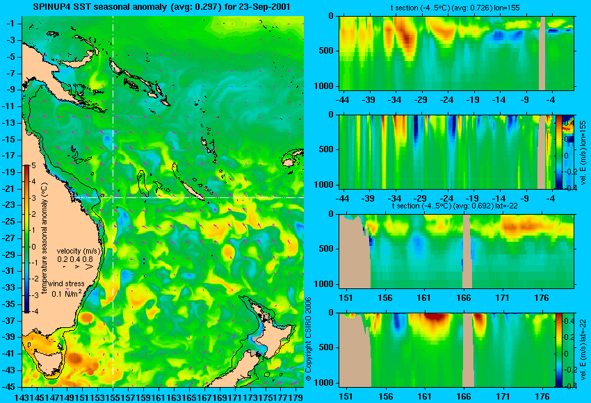The image size is (591, 403).
Task: Click the 'velocity (m/s)' legend label
Action: 79,251
